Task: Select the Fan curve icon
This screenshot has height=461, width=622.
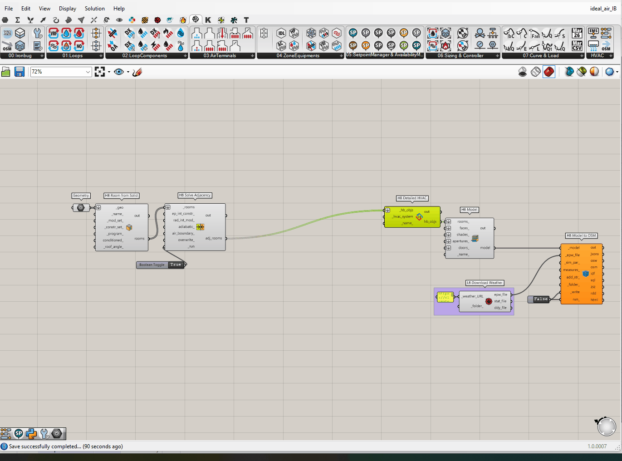Action: tap(535, 33)
